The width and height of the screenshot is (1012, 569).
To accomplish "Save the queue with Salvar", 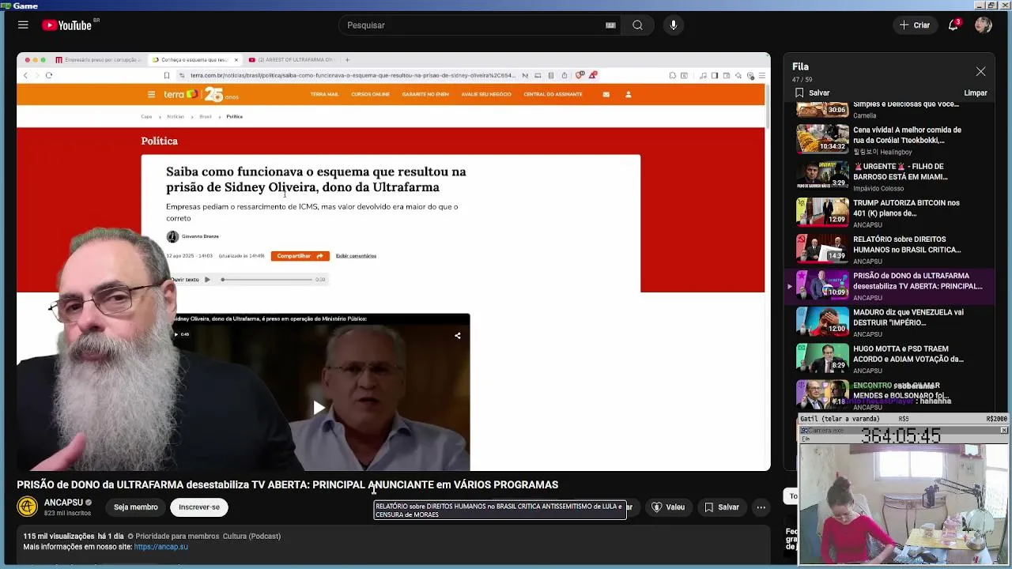I will point(812,92).
